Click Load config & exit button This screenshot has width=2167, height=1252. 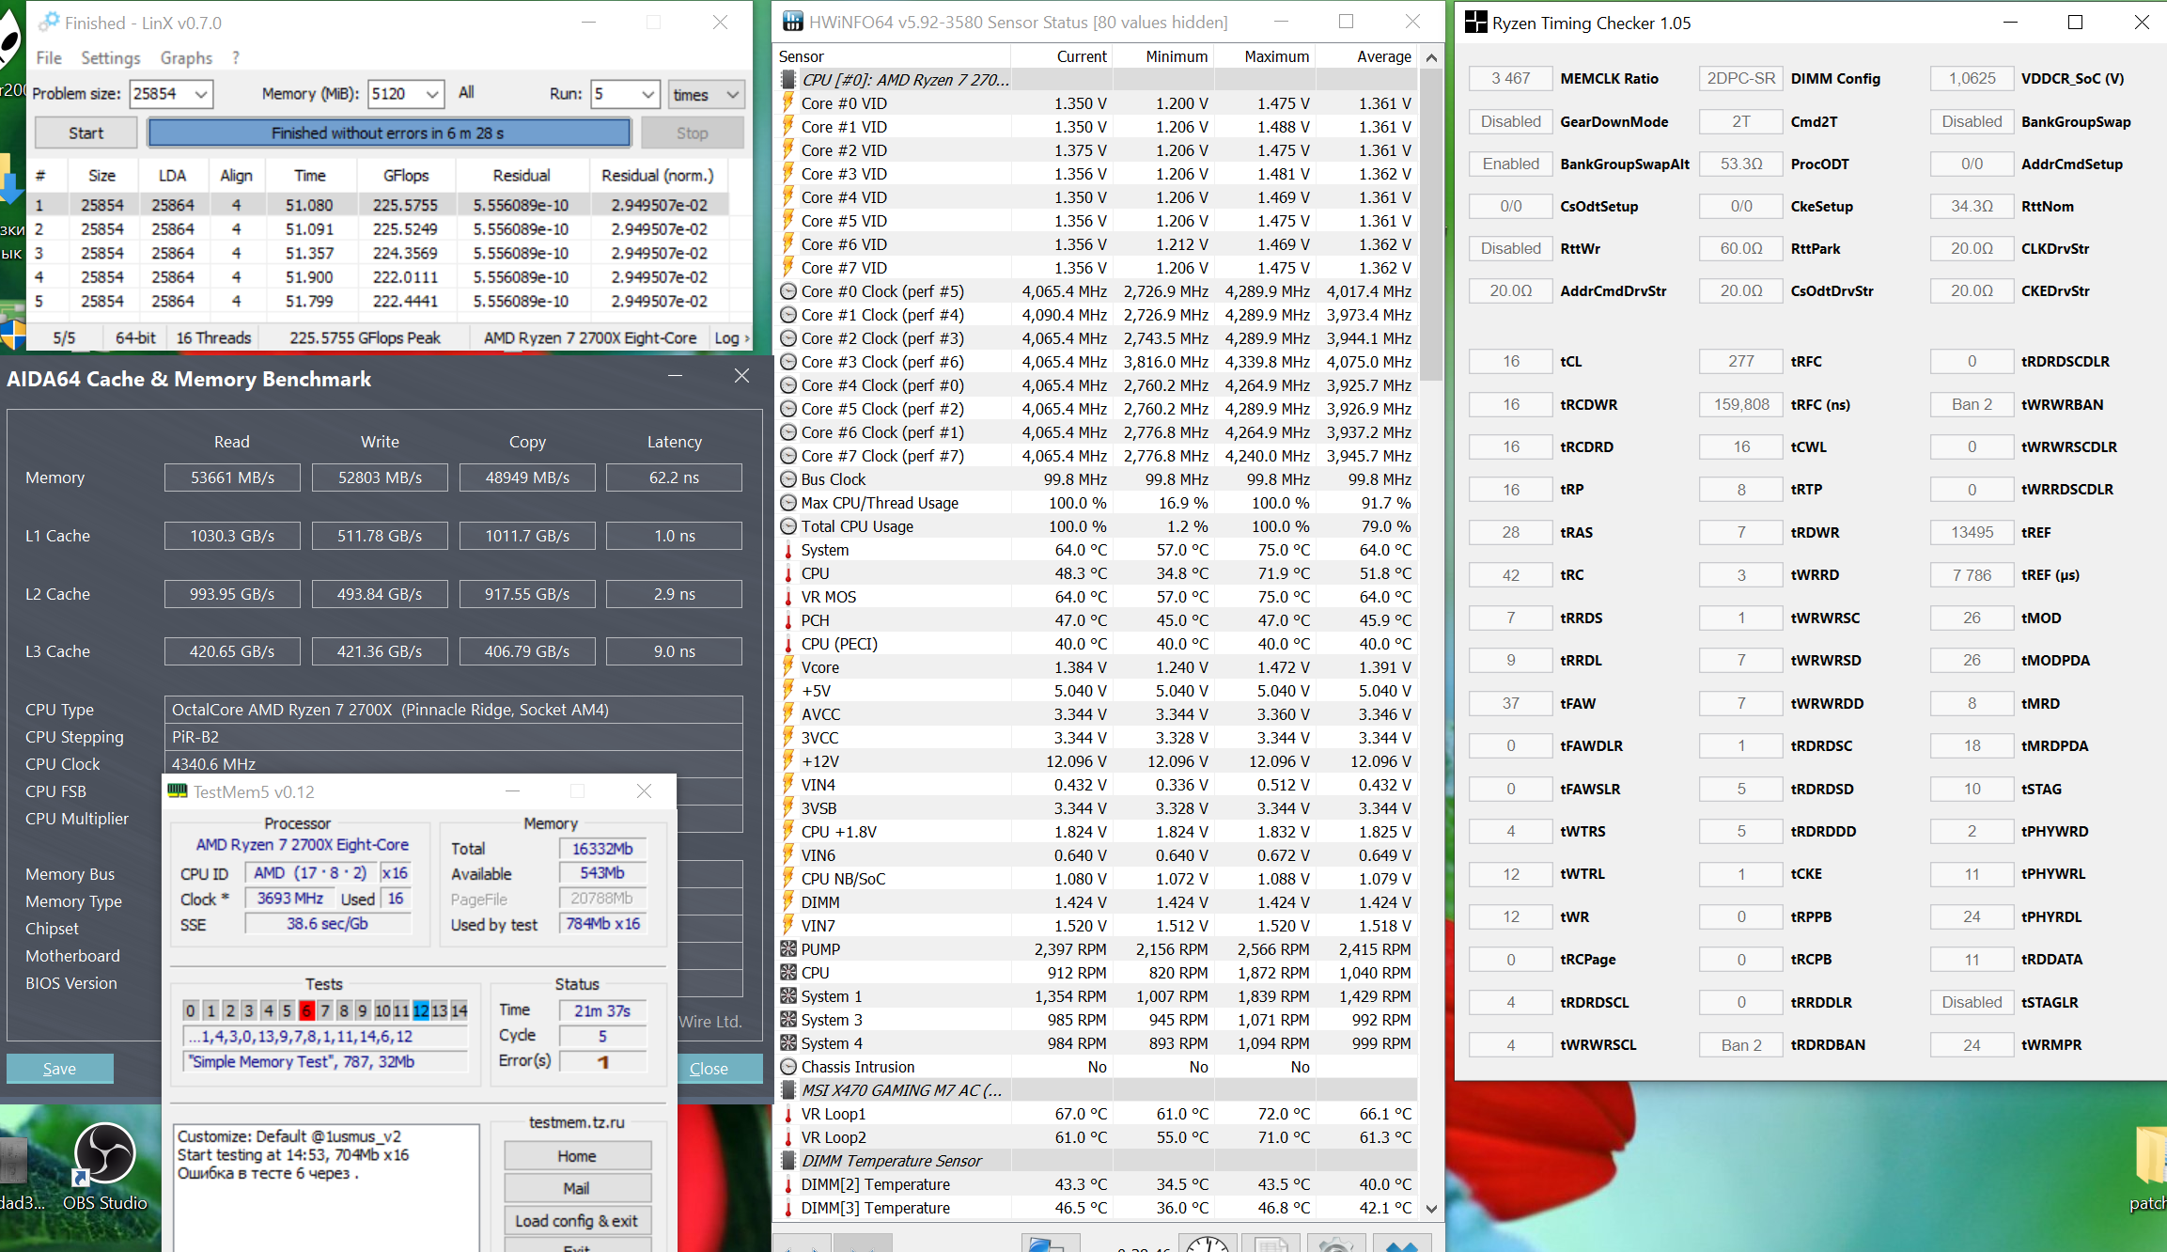(576, 1220)
